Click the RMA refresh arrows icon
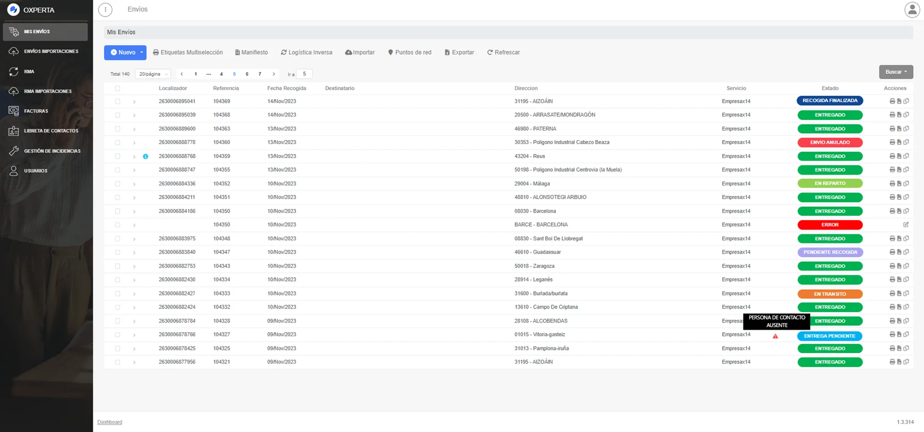Screen dimensions: 924x432 [14, 72]
